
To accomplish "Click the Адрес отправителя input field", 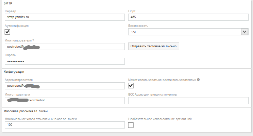I will tap(65, 86).
